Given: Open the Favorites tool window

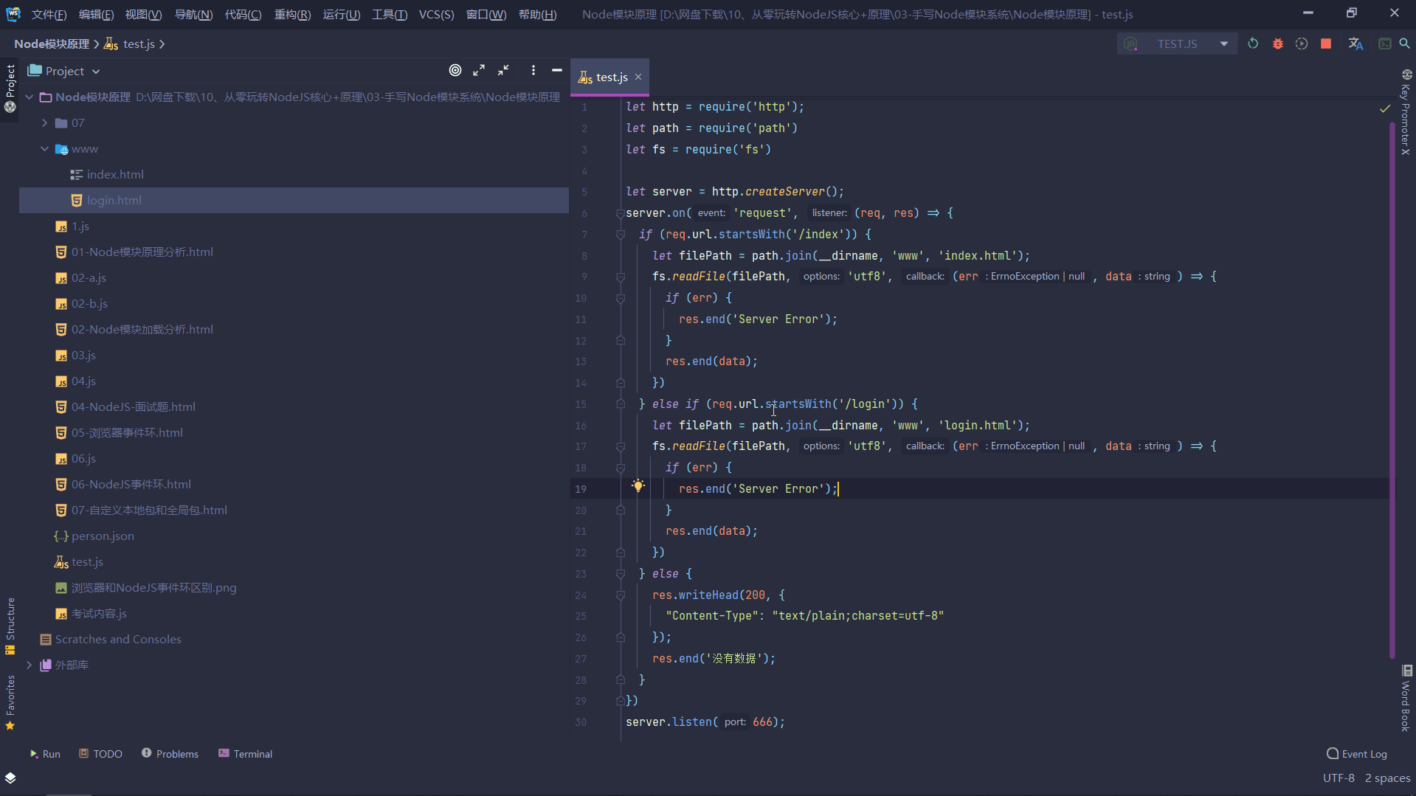Looking at the screenshot, I should coord(10,702).
